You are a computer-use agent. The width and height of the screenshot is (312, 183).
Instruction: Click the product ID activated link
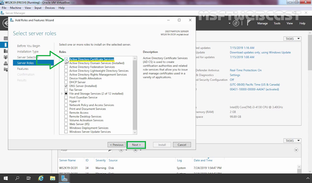click(x=254, y=89)
